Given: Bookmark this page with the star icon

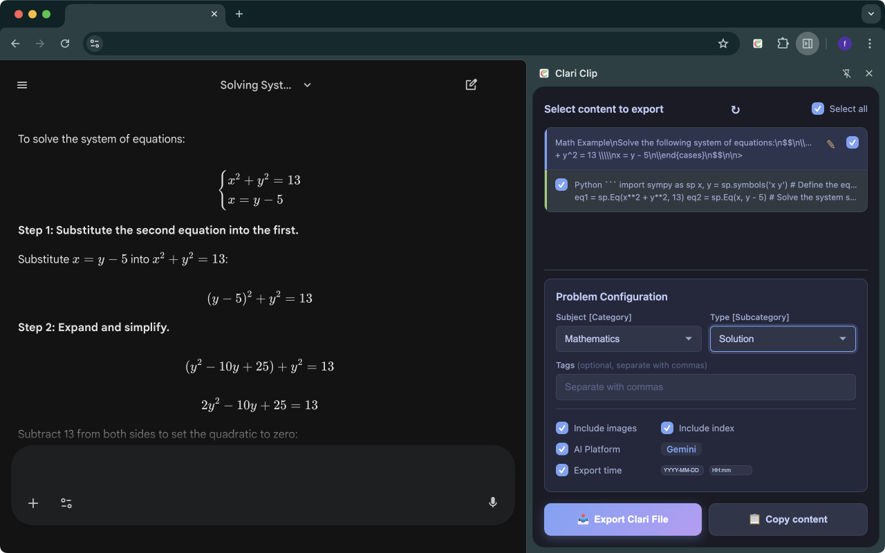Looking at the screenshot, I should [723, 44].
